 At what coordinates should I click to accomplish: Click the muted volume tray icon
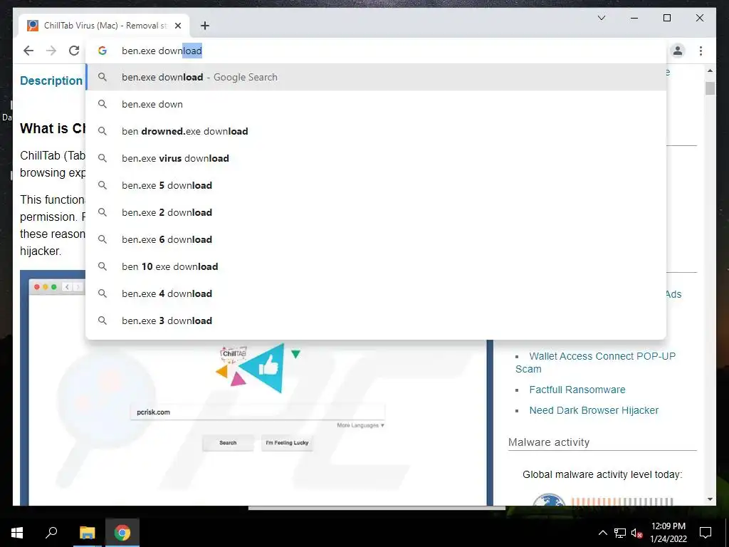click(x=637, y=533)
